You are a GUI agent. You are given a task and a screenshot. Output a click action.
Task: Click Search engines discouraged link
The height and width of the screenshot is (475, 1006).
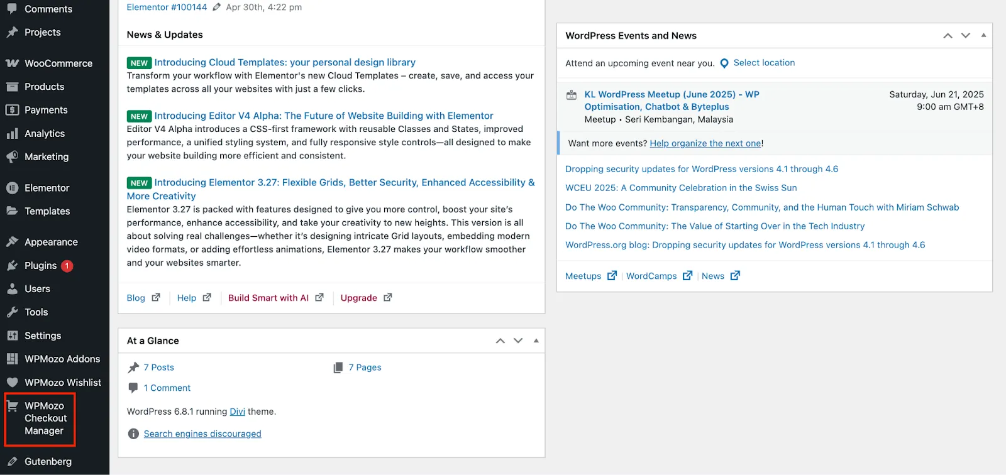(202, 434)
